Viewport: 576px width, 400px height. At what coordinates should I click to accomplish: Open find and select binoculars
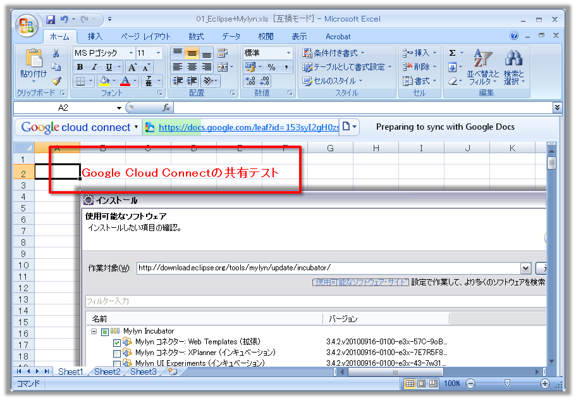(513, 67)
